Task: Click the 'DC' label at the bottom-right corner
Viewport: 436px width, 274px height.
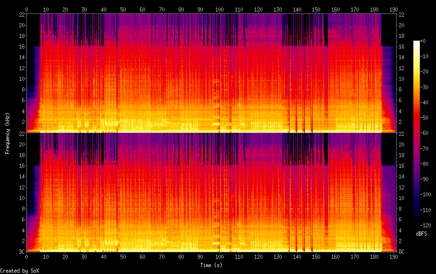Action: pyautogui.click(x=401, y=252)
